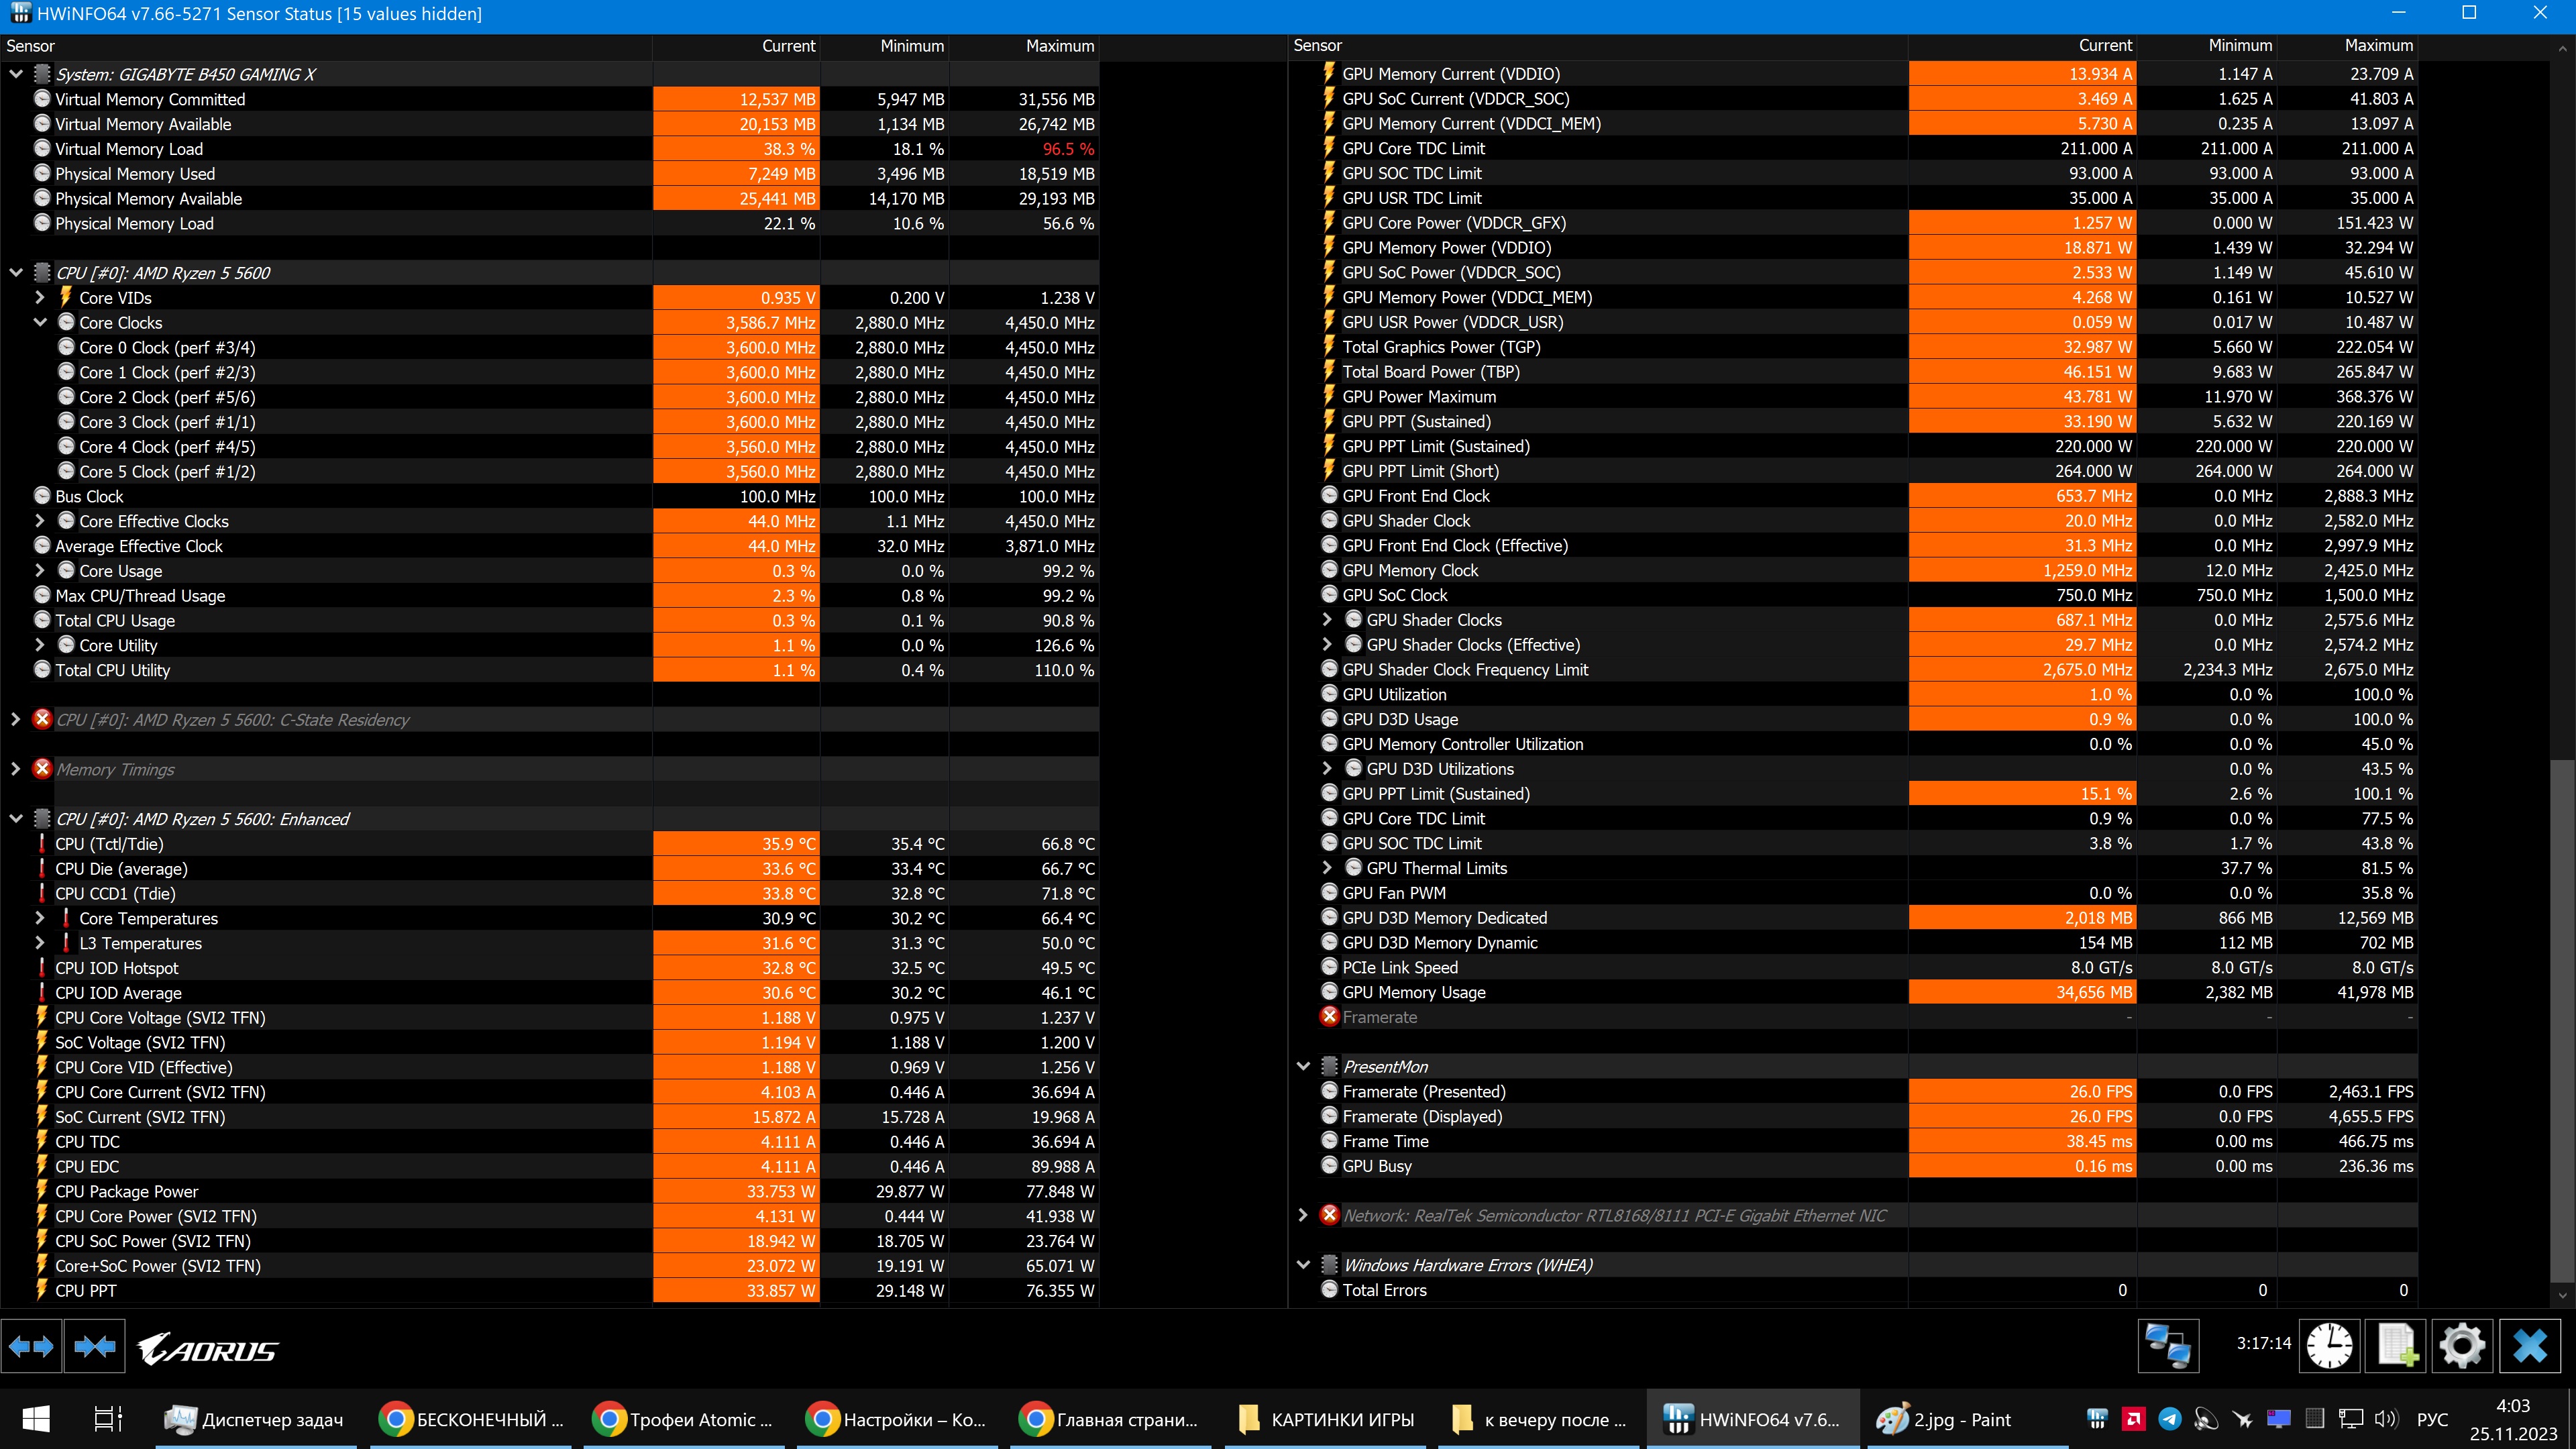This screenshot has width=2576, height=1449.
Task: Collapse the Core Clocks subtree
Action: (x=40, y=322)
